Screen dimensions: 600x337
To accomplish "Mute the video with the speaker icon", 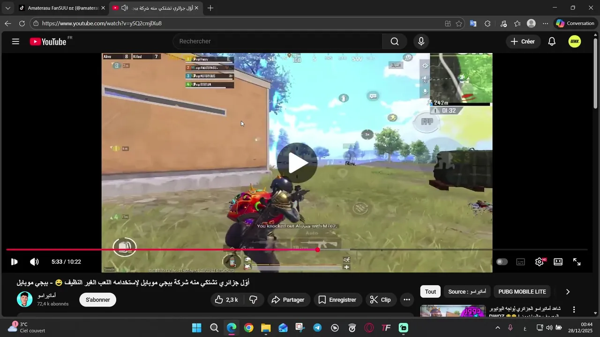I will pyautogui.click(x=34, y=262).
